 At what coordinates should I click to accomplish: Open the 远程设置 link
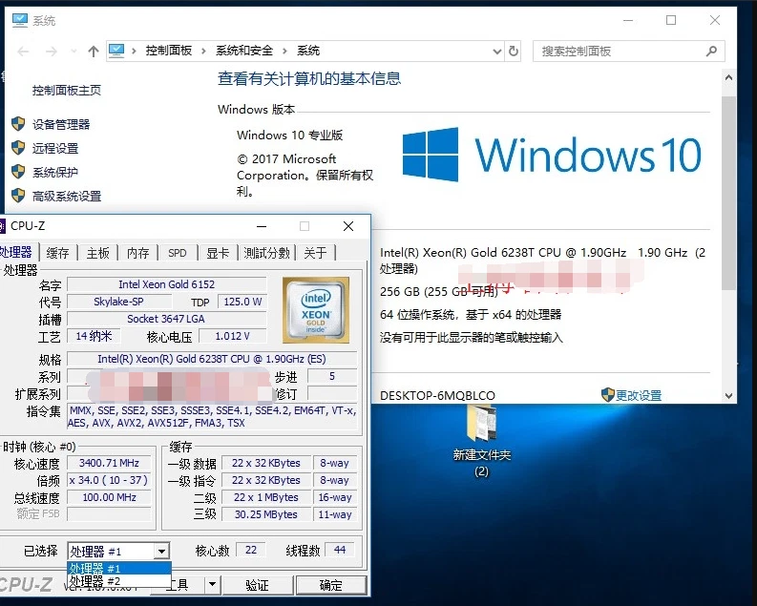pyautogui.click(x=55, y=148)
